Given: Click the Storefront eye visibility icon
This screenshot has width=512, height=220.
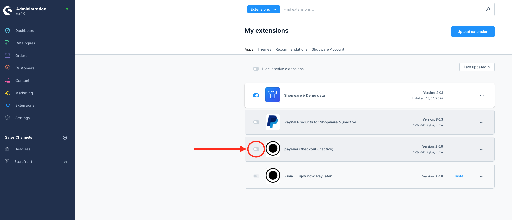Looking at the screenshot, I should pyautogui.click(x=65, y=162).
